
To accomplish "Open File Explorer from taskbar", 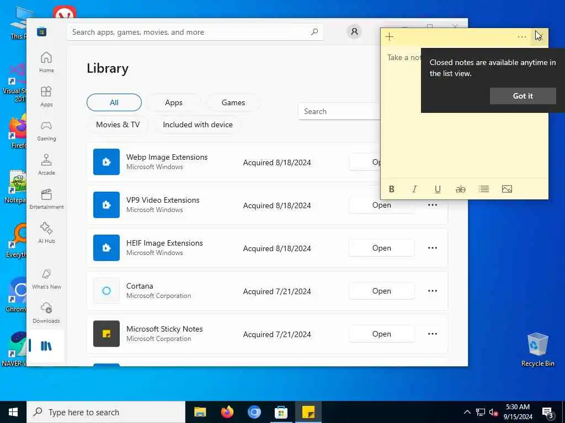I will [x=200, y=412].
